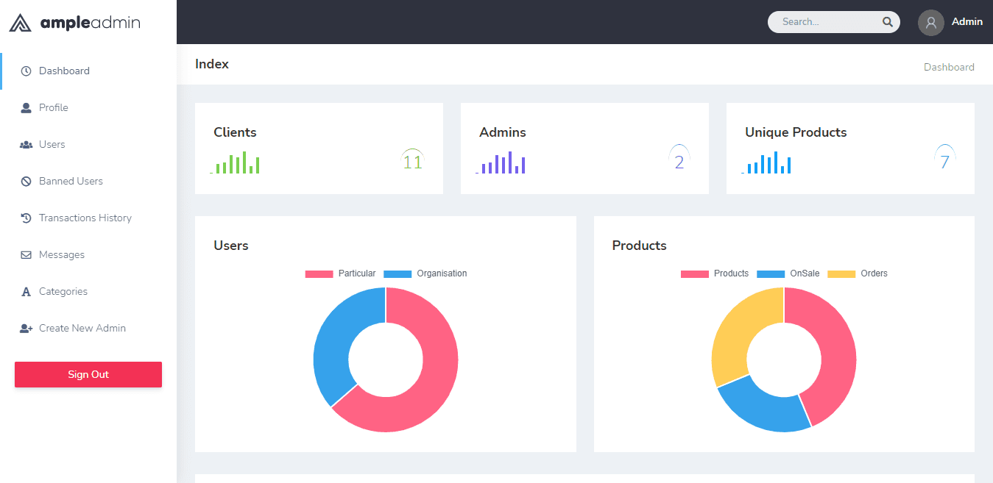
Task: Go to Transactions History page
Action: coord(85,218)
